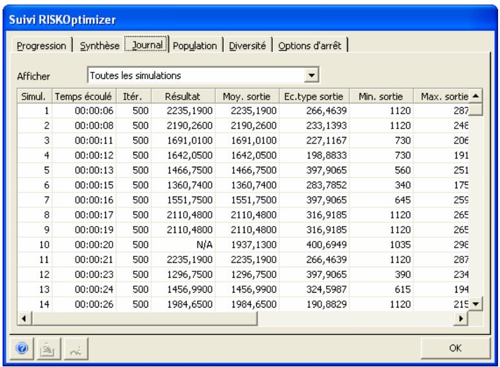
Task: Click the Résultat column header
Action: tap(183, 96)
